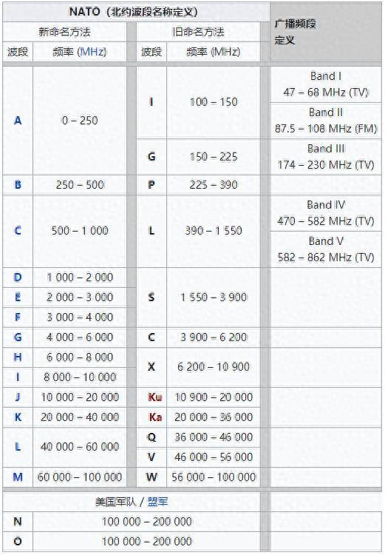385x555 pixels.
Task: Select the '60 000 – 100 000' cell
Action: (80, 477)
